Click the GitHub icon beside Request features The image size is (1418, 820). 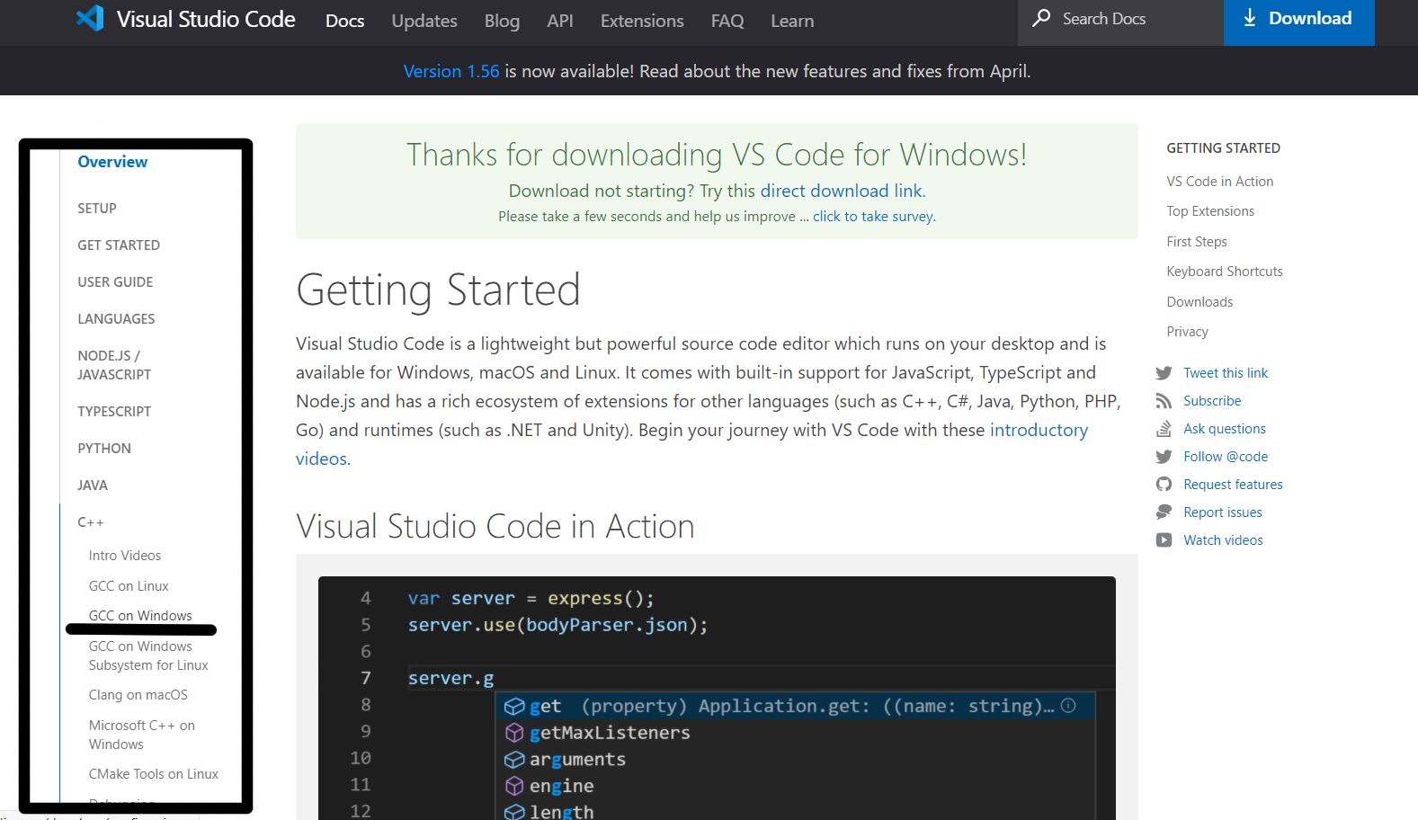pos(1164,485)
